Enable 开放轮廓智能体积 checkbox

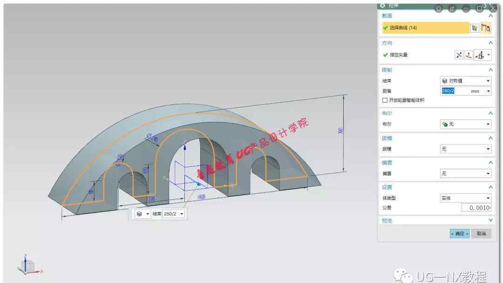385,100
